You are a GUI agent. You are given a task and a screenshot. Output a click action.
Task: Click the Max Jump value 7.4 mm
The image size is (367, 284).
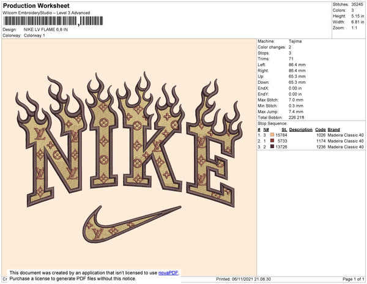point(296,111)
